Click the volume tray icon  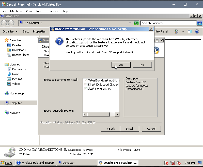pyautogui.click(x=179, y=163)
